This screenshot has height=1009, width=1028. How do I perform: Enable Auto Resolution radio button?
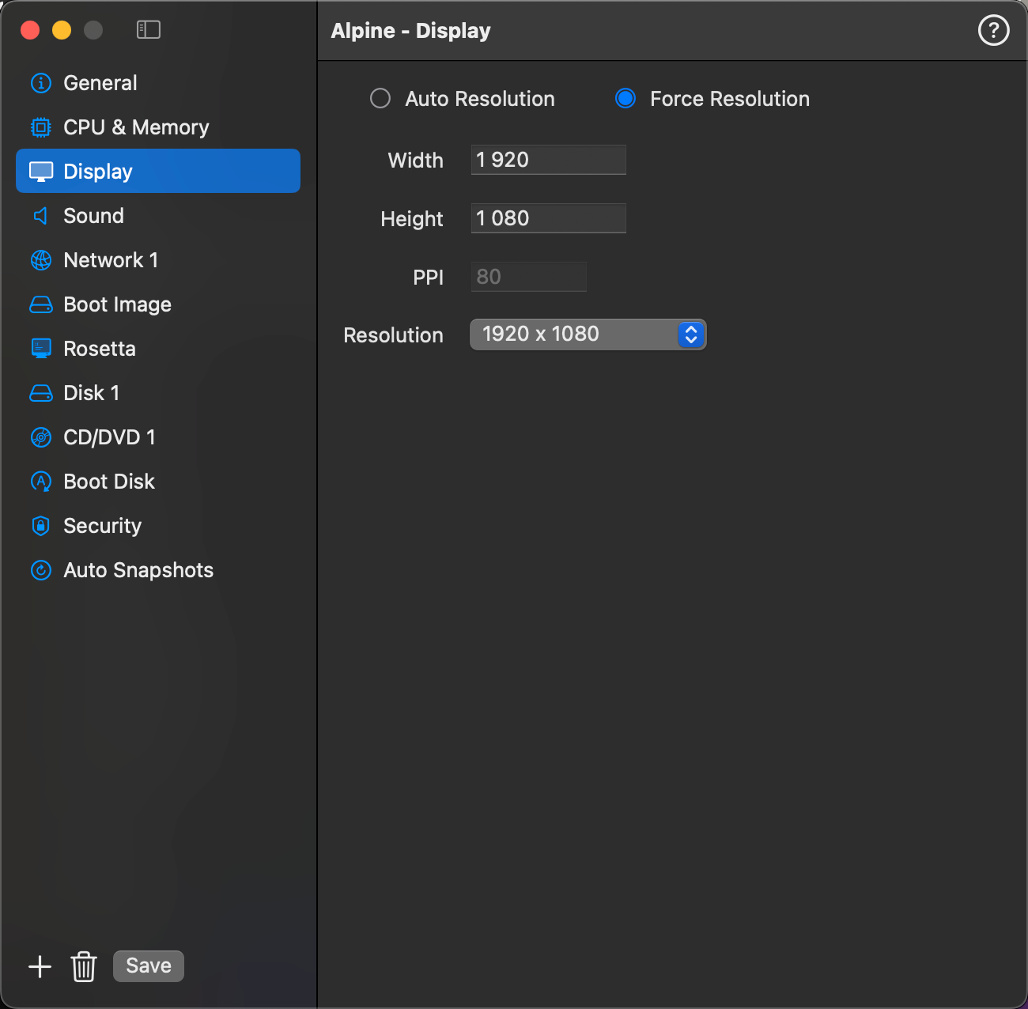pyautogui.click(x=380, y=99)
